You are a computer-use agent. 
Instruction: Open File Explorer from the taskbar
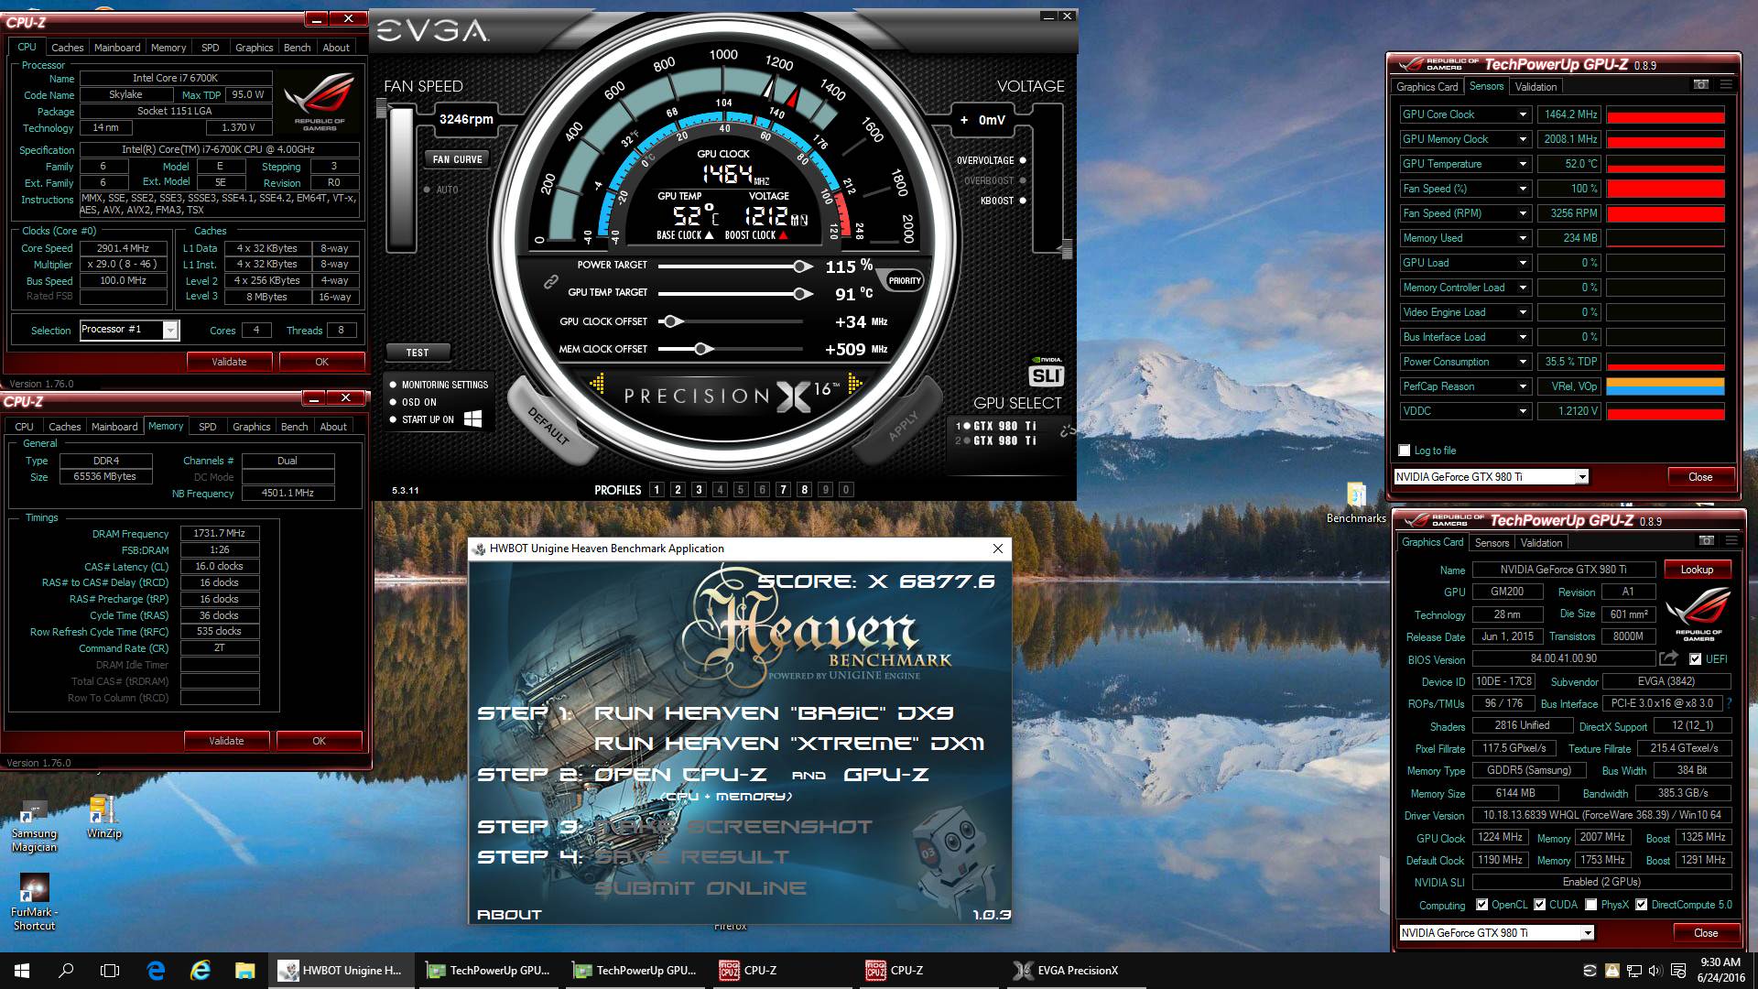tap(244, 971)
